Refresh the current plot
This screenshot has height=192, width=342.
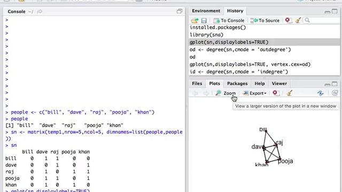[x=335, y=93]
